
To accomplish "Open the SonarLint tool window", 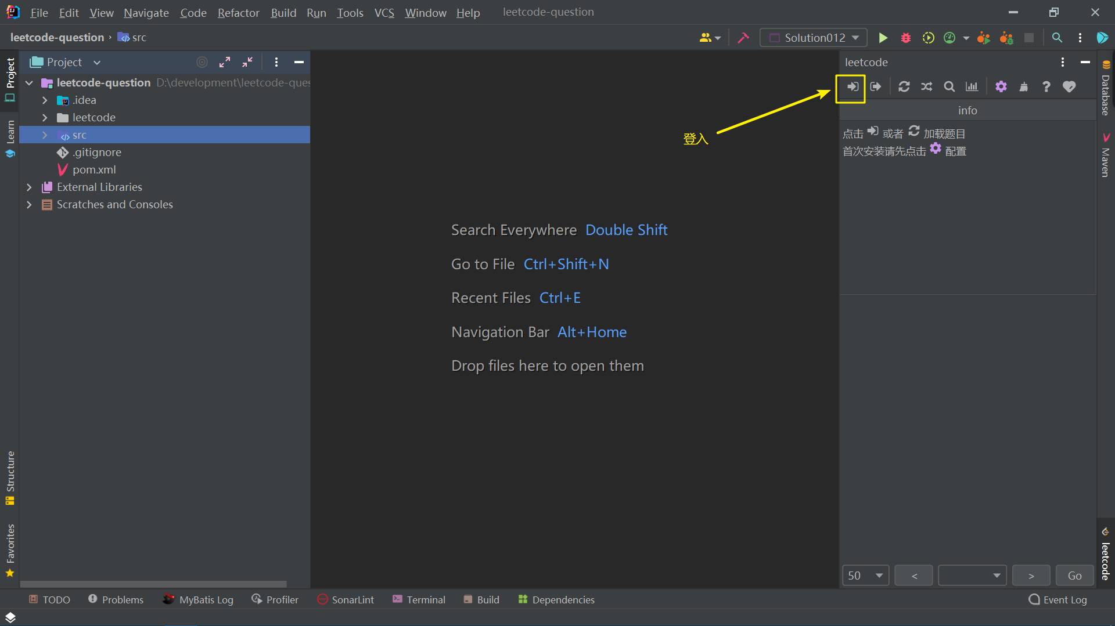I will click(346, 599).
